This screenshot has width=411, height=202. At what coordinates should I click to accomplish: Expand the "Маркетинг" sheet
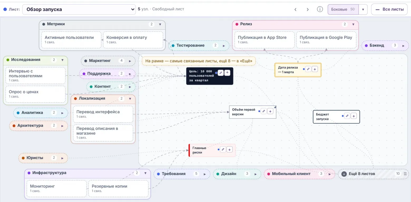(x=130, y=61)
